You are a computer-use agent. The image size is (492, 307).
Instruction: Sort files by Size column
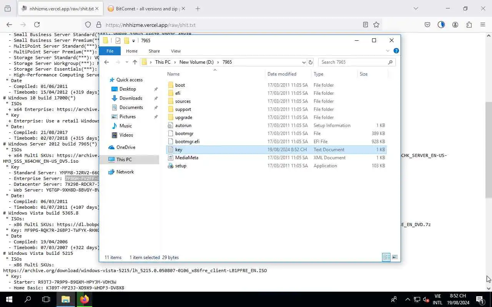point(372,74)
